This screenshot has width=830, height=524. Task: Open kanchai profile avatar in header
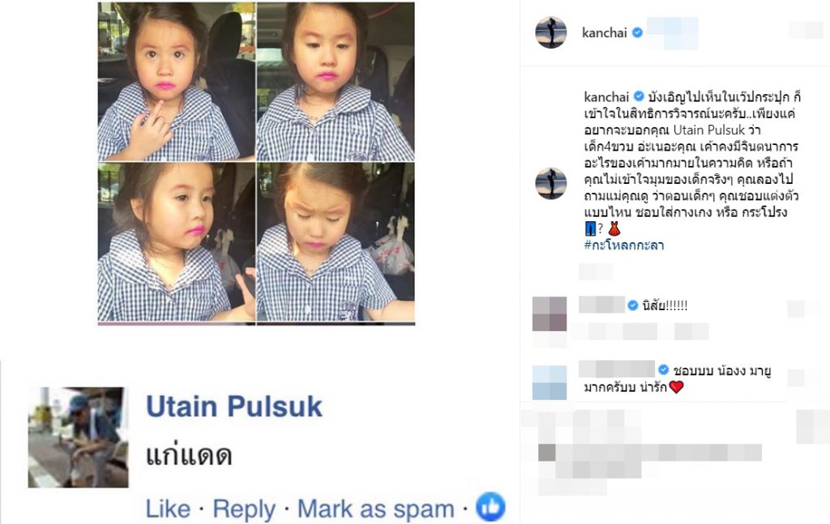[x=551, y=32]
